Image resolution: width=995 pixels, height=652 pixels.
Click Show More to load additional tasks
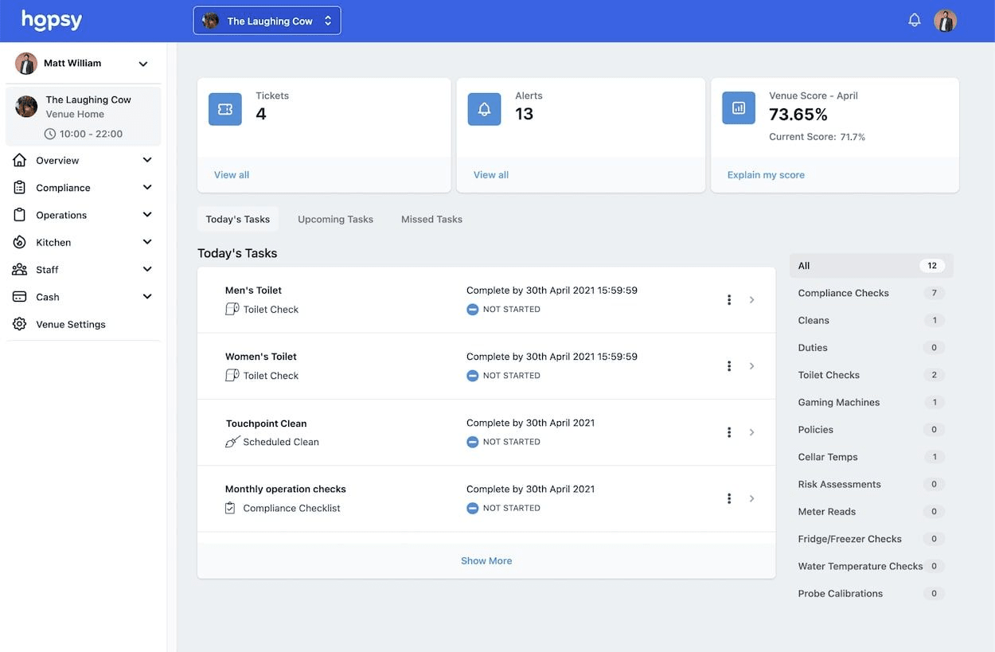click(x=486, y=560)
